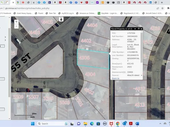Open Microsoft Word from the taskbar

[137, 124]
